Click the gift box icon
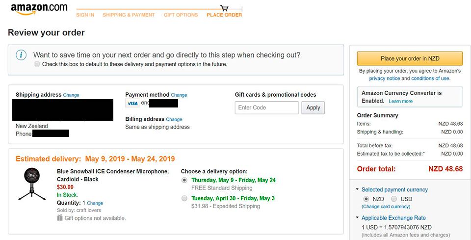Screen dimensions: 471x240 point(60,218)
